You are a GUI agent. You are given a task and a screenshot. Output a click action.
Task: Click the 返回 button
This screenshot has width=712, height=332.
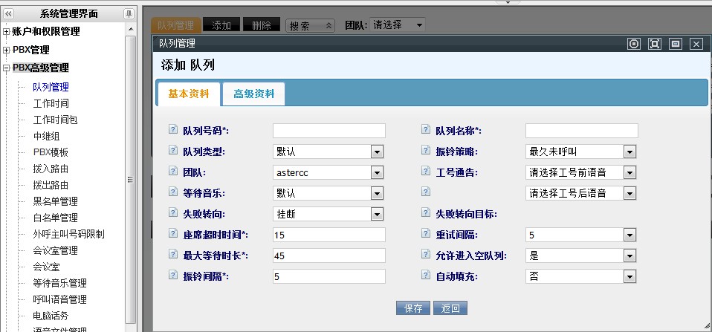[450, 308]
